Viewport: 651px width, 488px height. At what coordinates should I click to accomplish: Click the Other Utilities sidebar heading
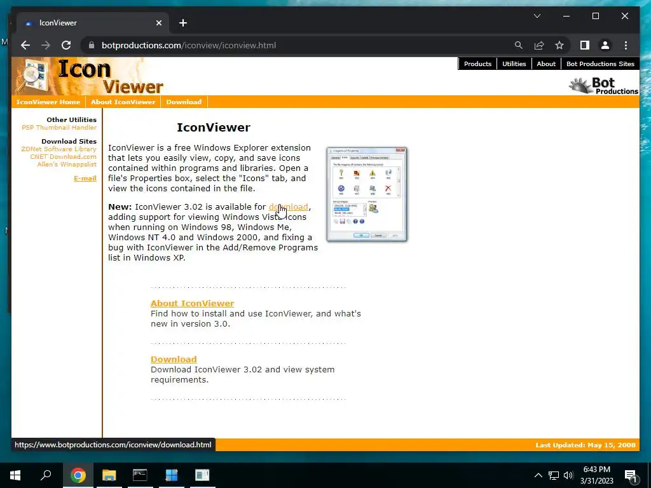71,119
